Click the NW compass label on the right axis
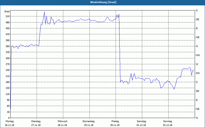205x128 pixels. (198, 55)
